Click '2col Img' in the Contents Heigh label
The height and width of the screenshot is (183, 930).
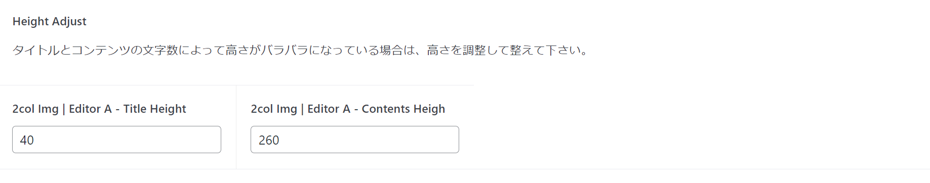(274, 109)
